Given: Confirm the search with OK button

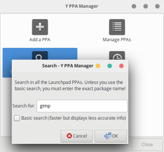Looking at the screenshot, I should click(x=111, y=136).
